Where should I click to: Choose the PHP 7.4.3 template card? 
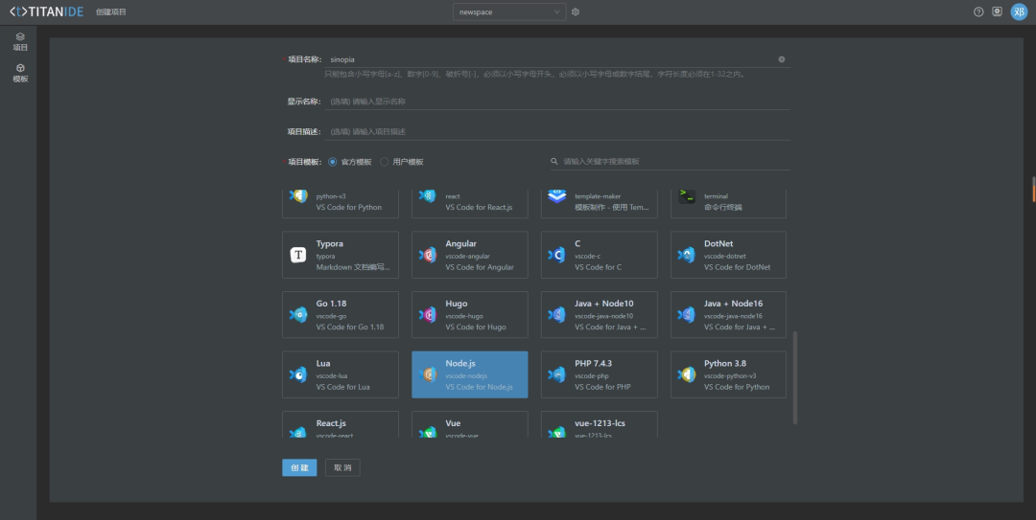[600, 374]
